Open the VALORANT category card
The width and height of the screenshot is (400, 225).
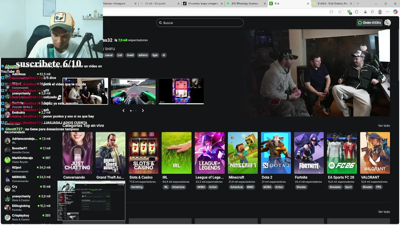click(x=375, y=153)
